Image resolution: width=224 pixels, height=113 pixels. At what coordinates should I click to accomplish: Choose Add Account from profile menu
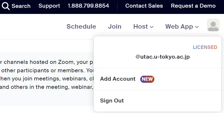(118, 79)
